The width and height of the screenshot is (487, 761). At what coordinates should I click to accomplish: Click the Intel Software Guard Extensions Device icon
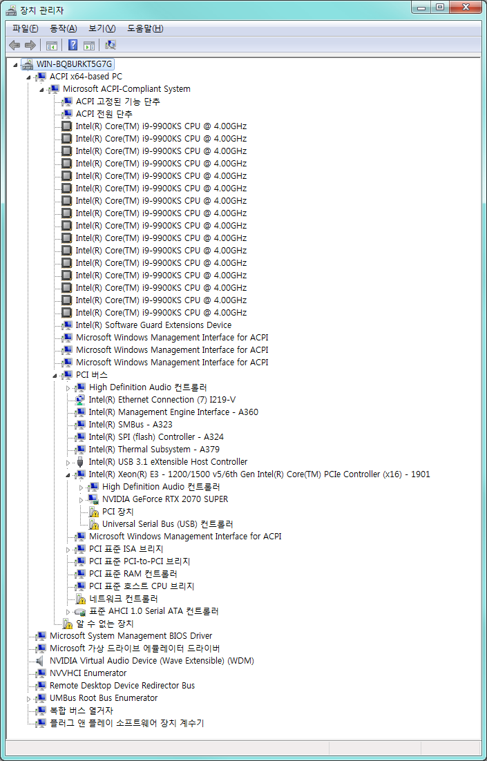(x=68, y=325)
